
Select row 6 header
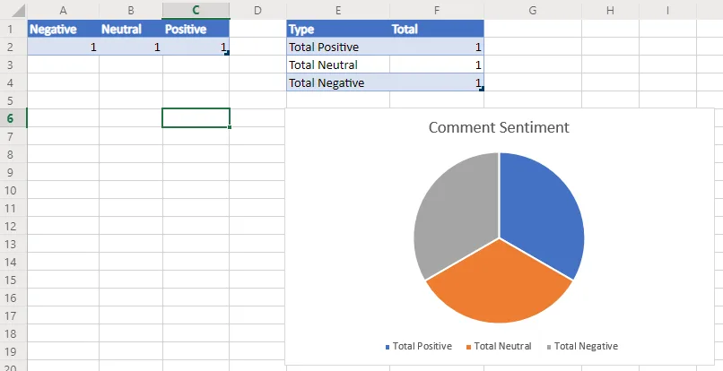[x=13, y=118]
